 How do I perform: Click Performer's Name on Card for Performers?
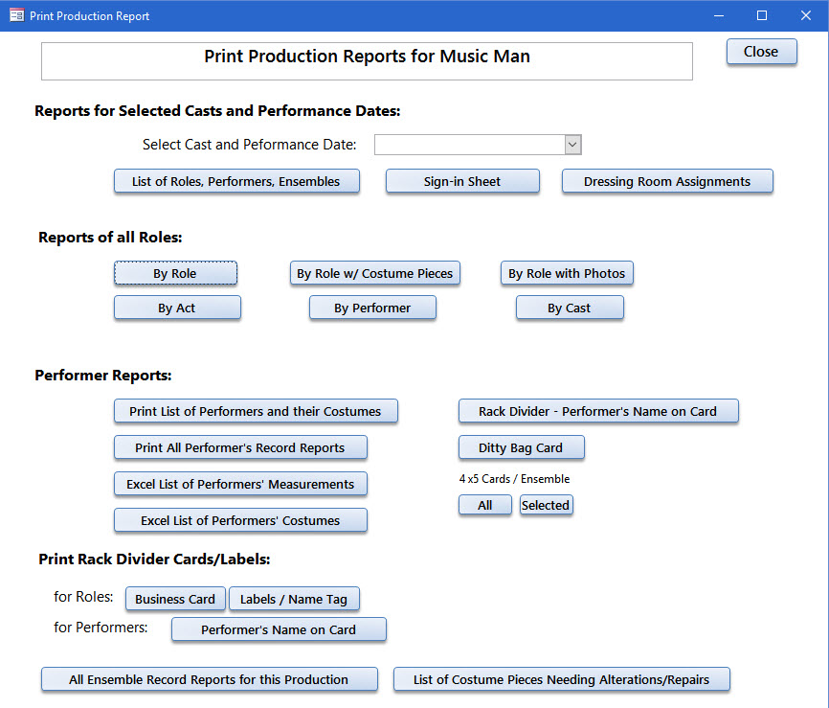coord(279,629)
